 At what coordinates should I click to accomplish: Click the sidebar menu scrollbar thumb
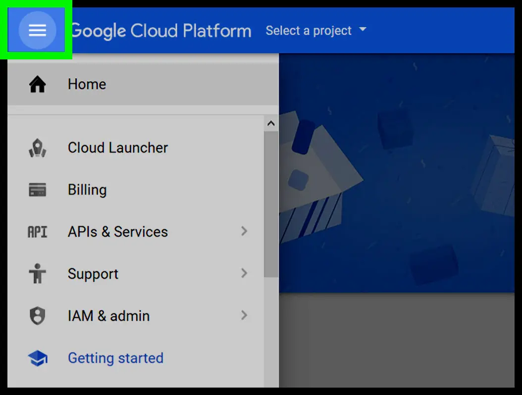click(271, 204)
